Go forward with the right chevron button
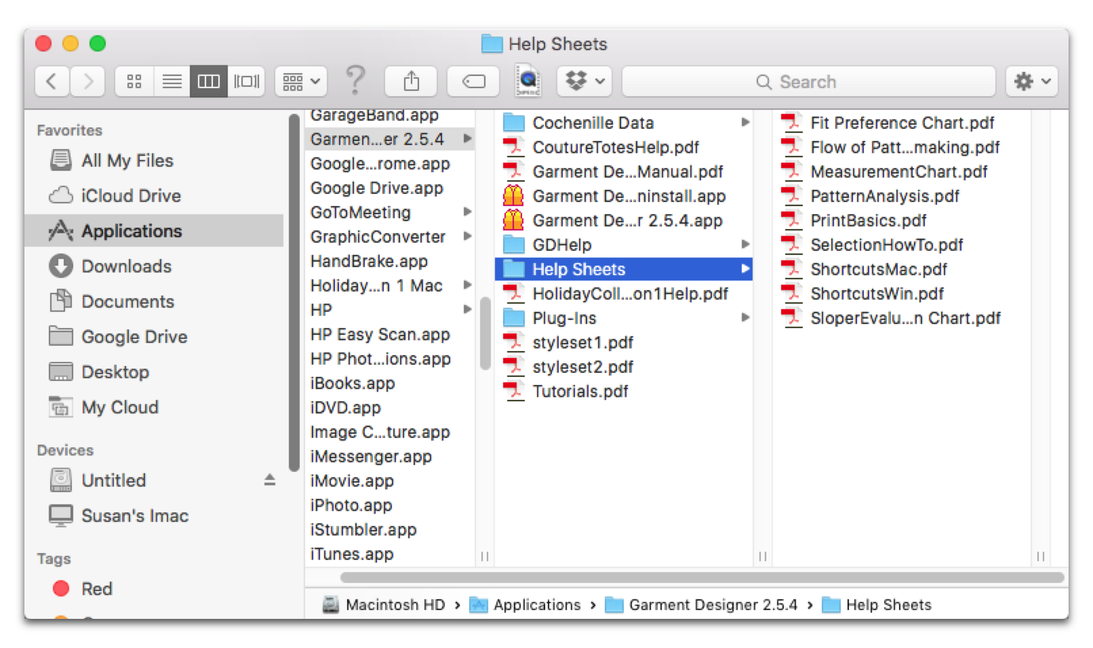 point(87,82)
